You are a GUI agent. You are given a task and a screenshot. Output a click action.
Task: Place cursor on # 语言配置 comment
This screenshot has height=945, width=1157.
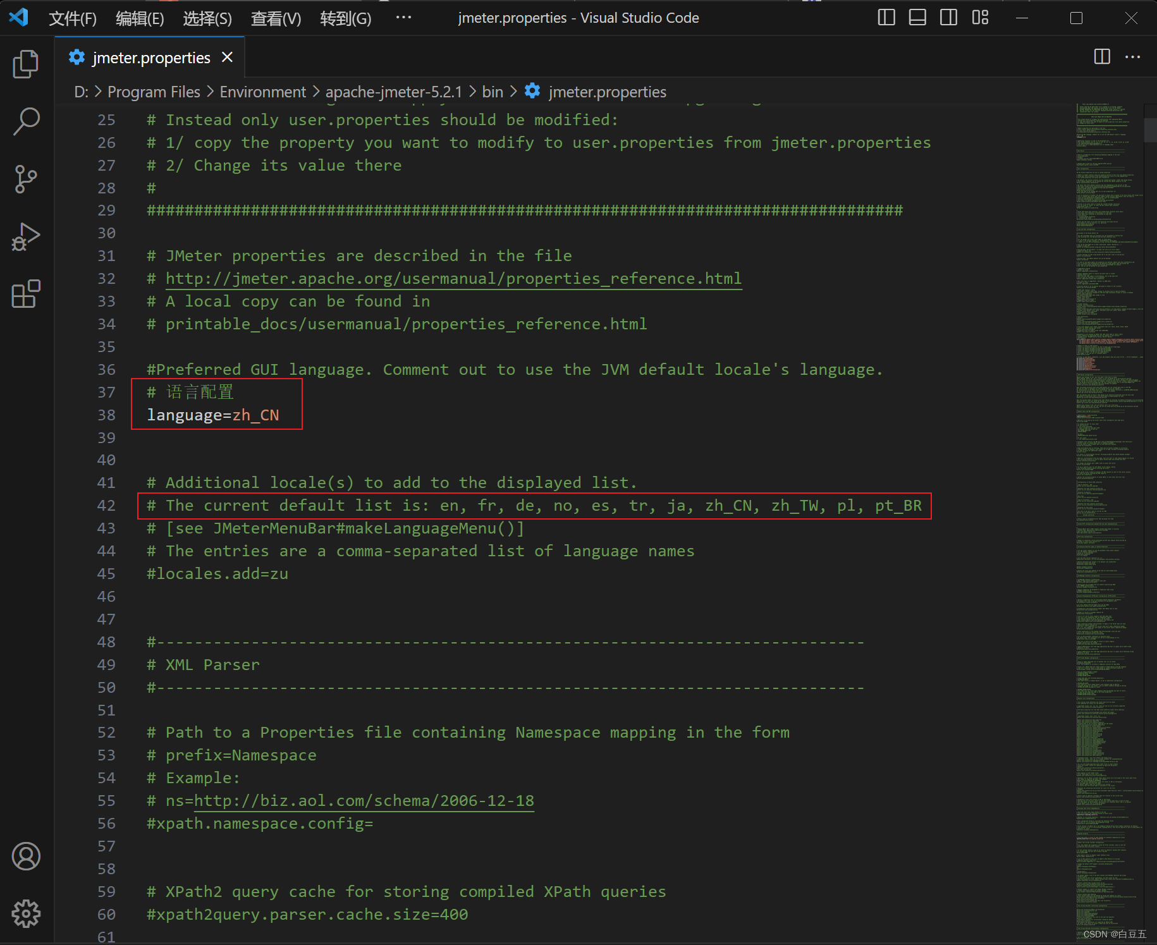(x=190, y=393)
